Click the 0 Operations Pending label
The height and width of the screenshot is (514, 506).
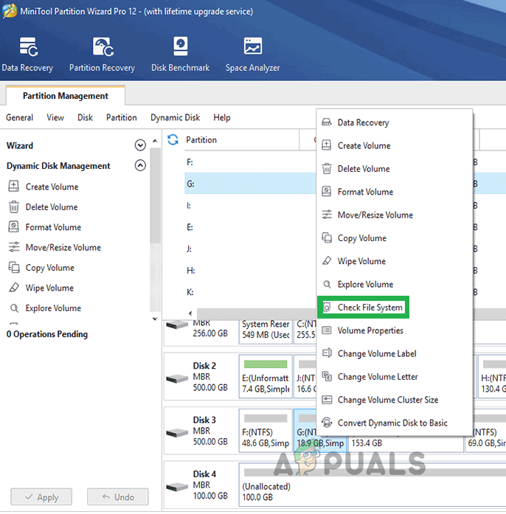pos(47,334)
